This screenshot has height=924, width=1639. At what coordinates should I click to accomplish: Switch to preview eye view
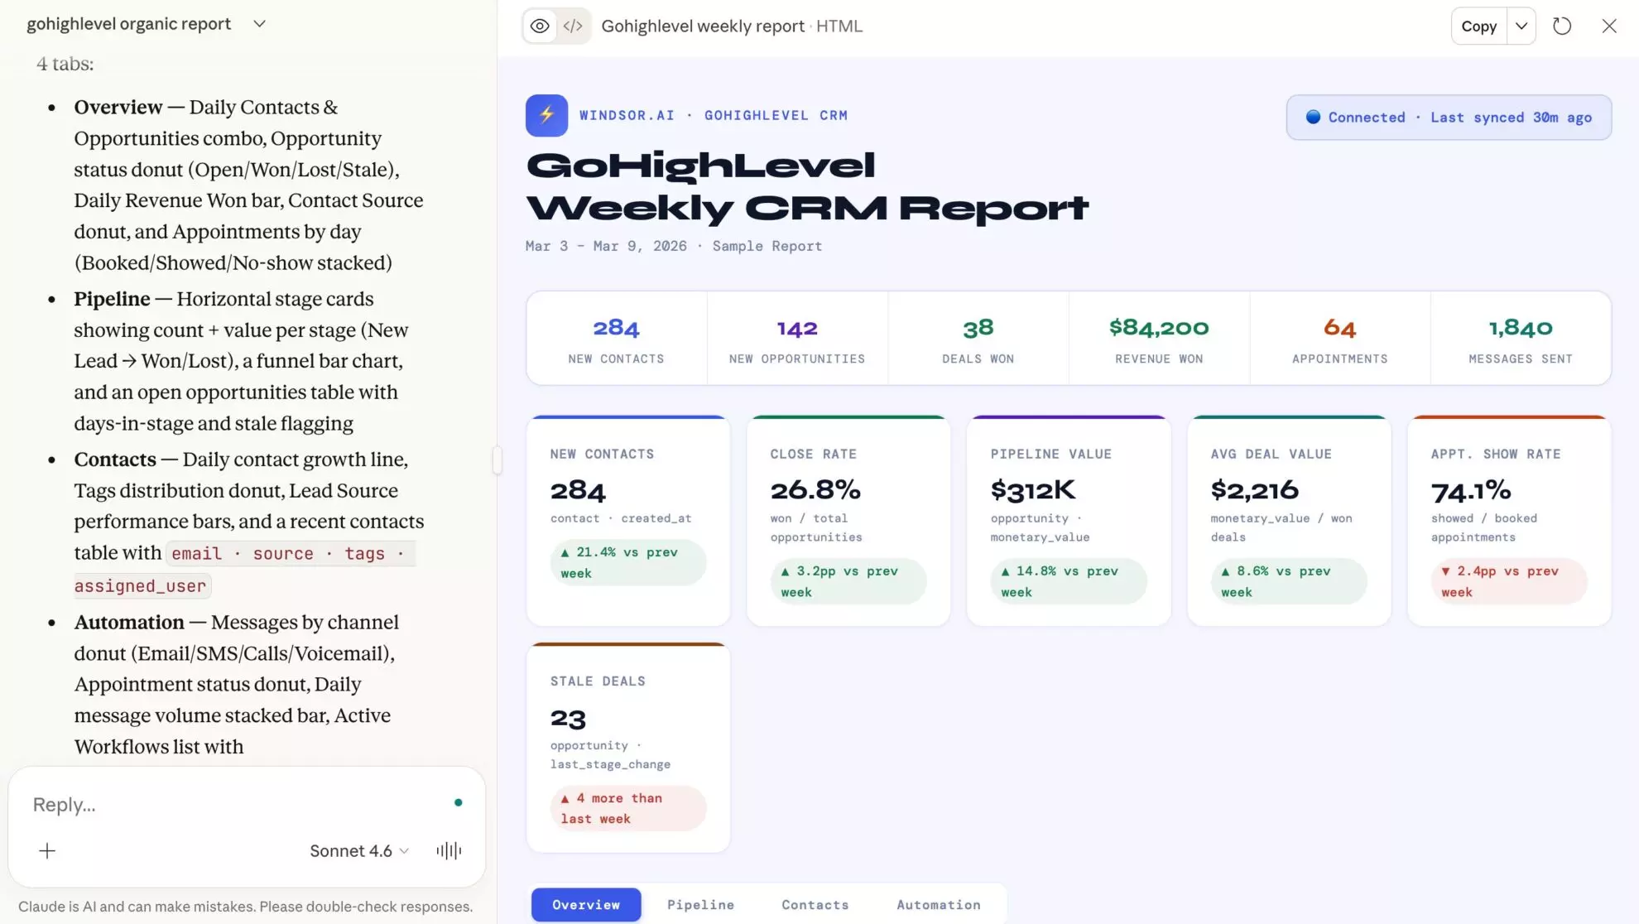tap(540, 26)
